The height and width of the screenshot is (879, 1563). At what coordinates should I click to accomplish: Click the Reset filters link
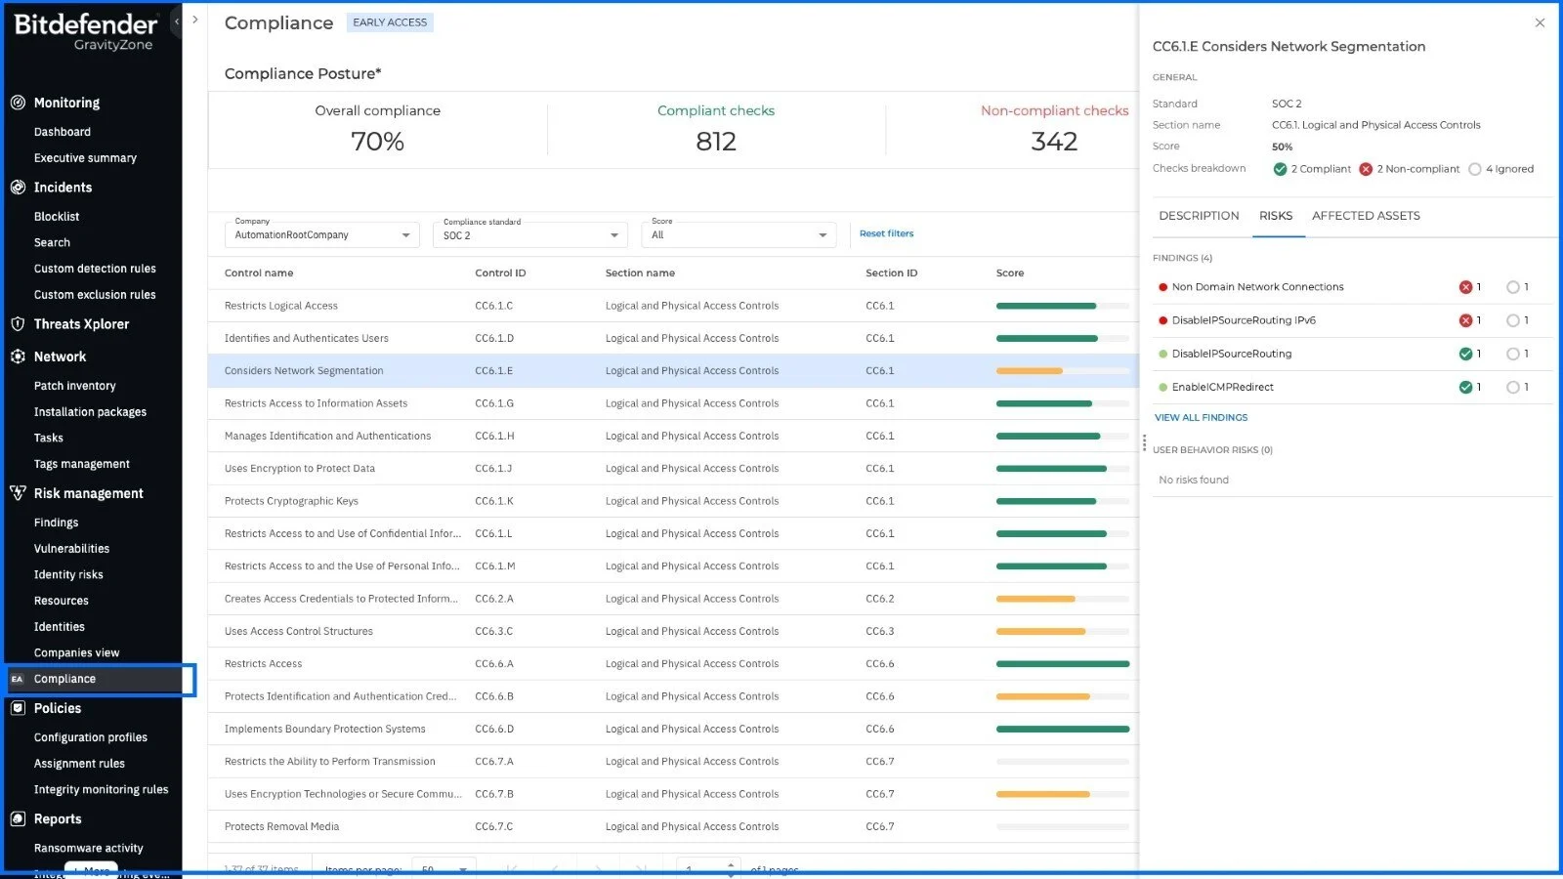point(886,233)
